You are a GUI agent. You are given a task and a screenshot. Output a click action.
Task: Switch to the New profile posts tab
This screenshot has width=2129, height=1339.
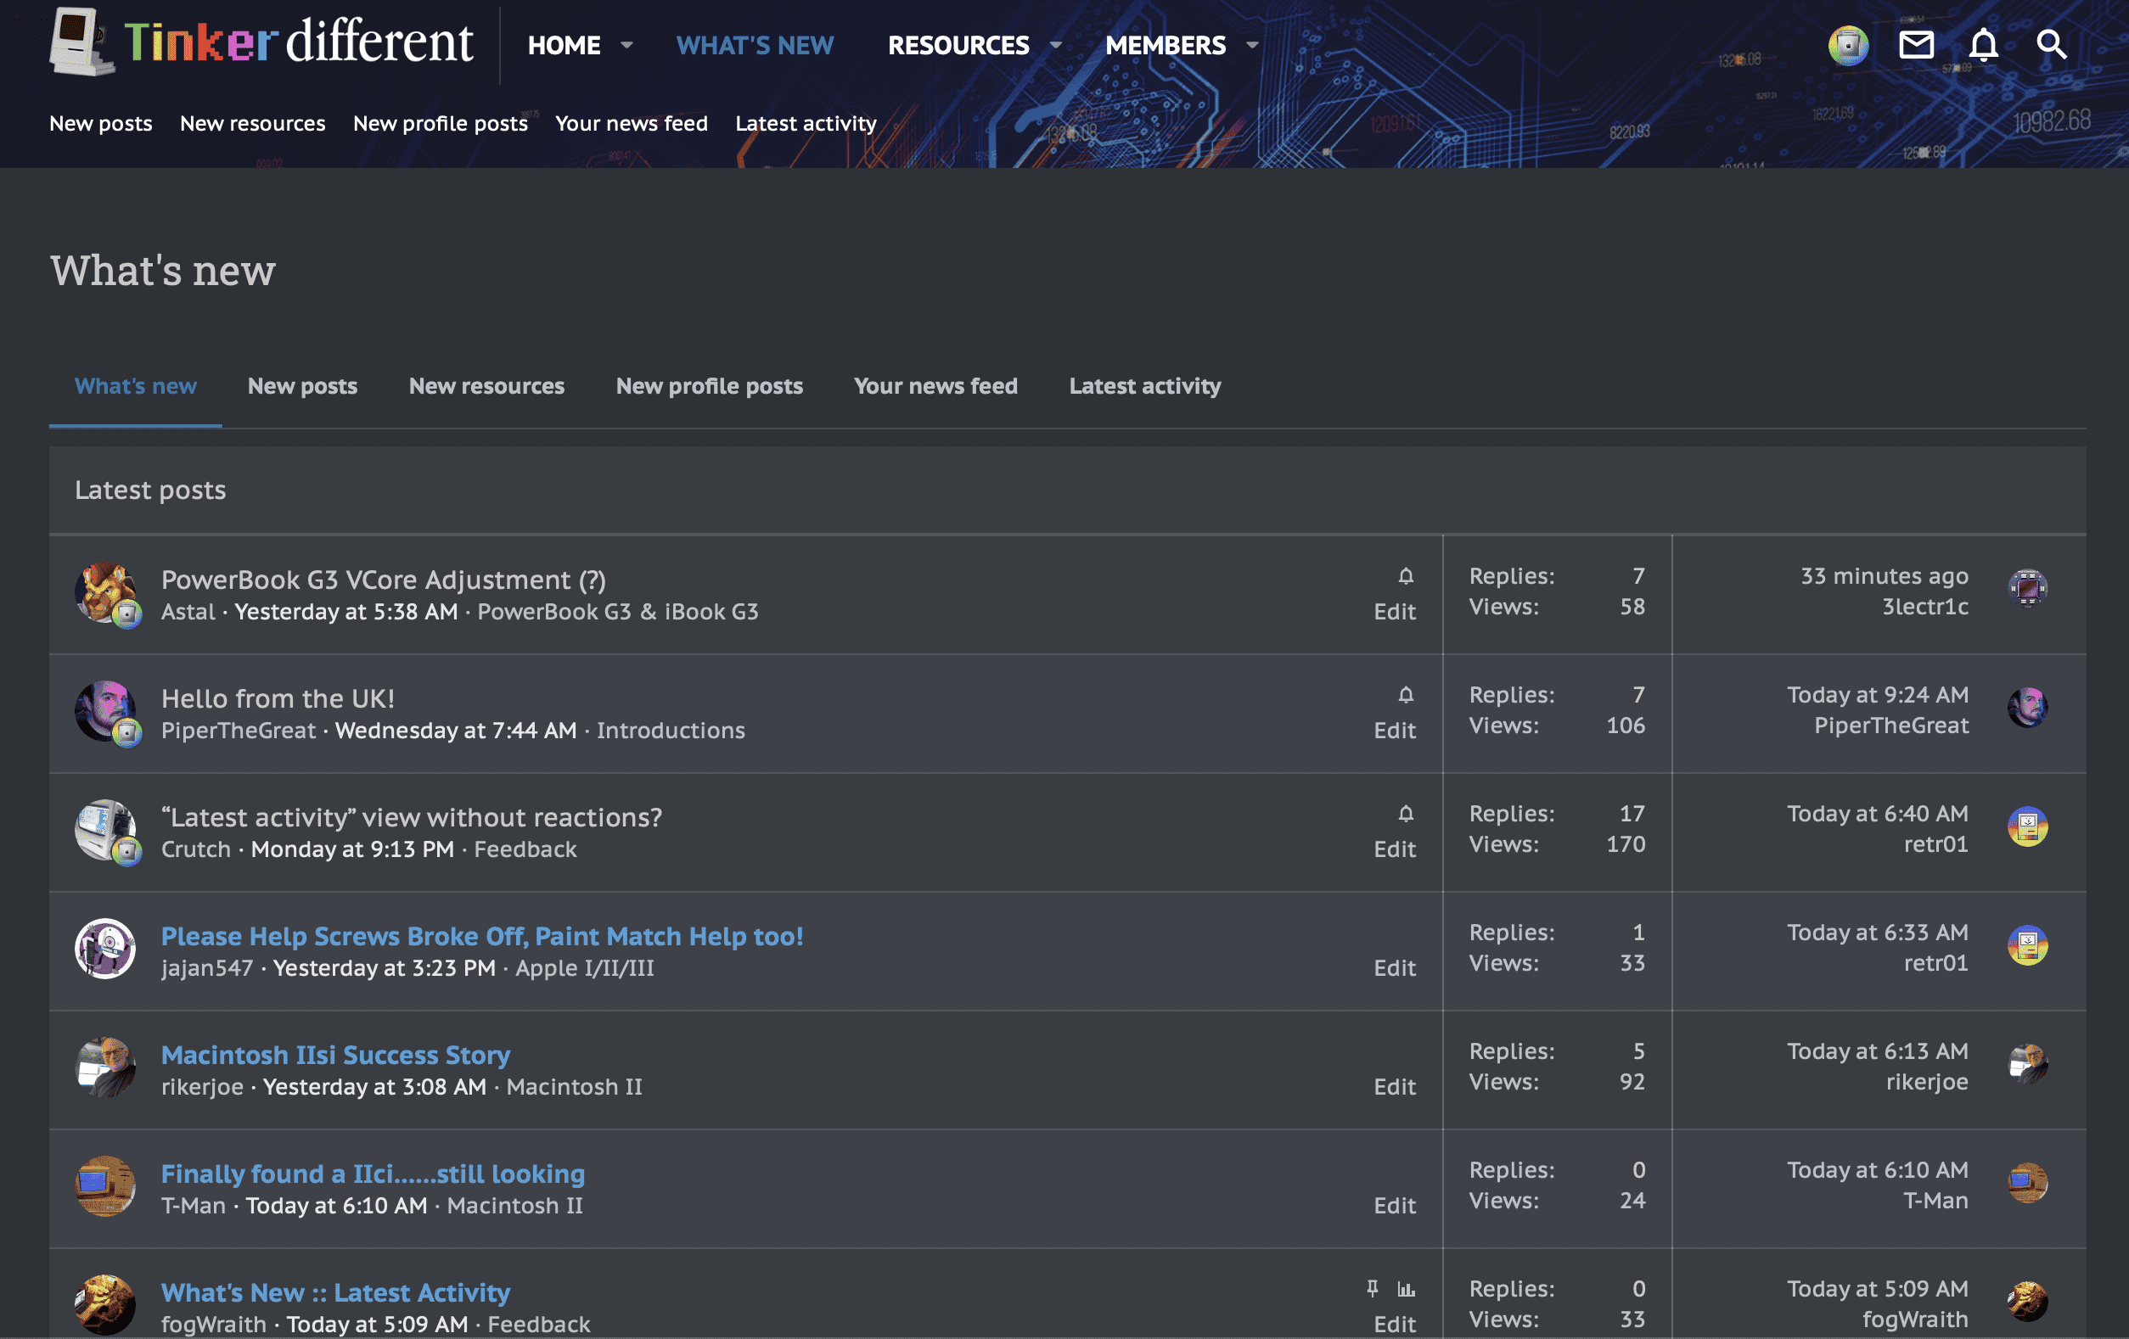coord(709,386)
